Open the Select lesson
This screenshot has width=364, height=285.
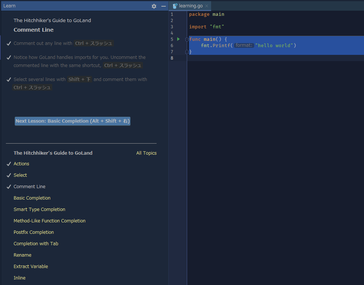[20, 175]
